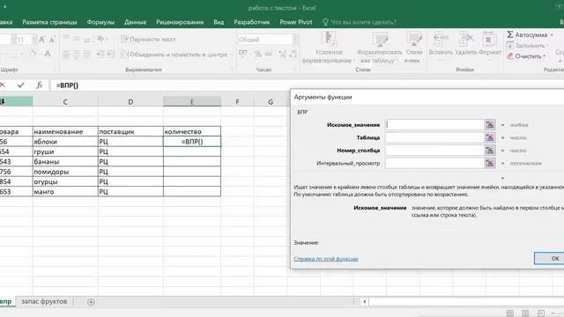
Task: Collapse dialog beside Искомое_значение field
Action: (x=490, y=125)
